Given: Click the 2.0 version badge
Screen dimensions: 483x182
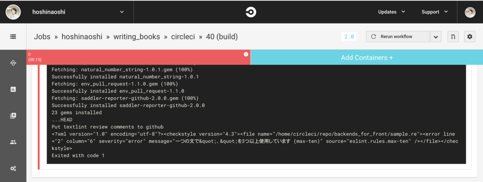Looking at the screenshot, I should (x=349, y=37).
